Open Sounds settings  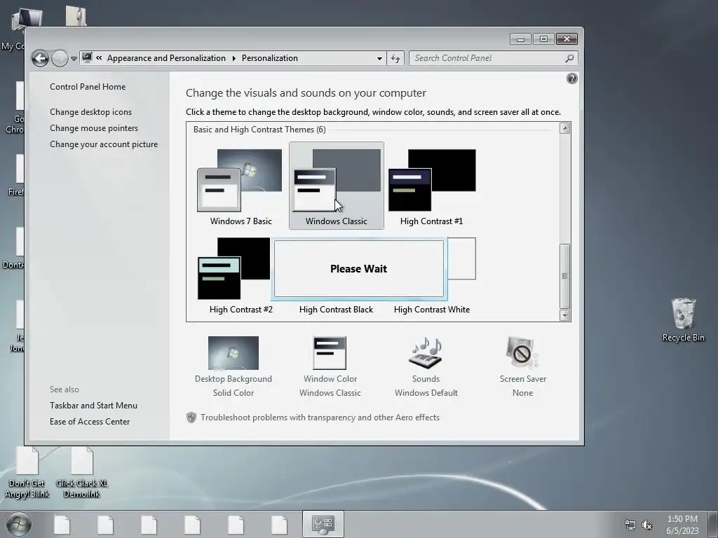click(426, 366)
